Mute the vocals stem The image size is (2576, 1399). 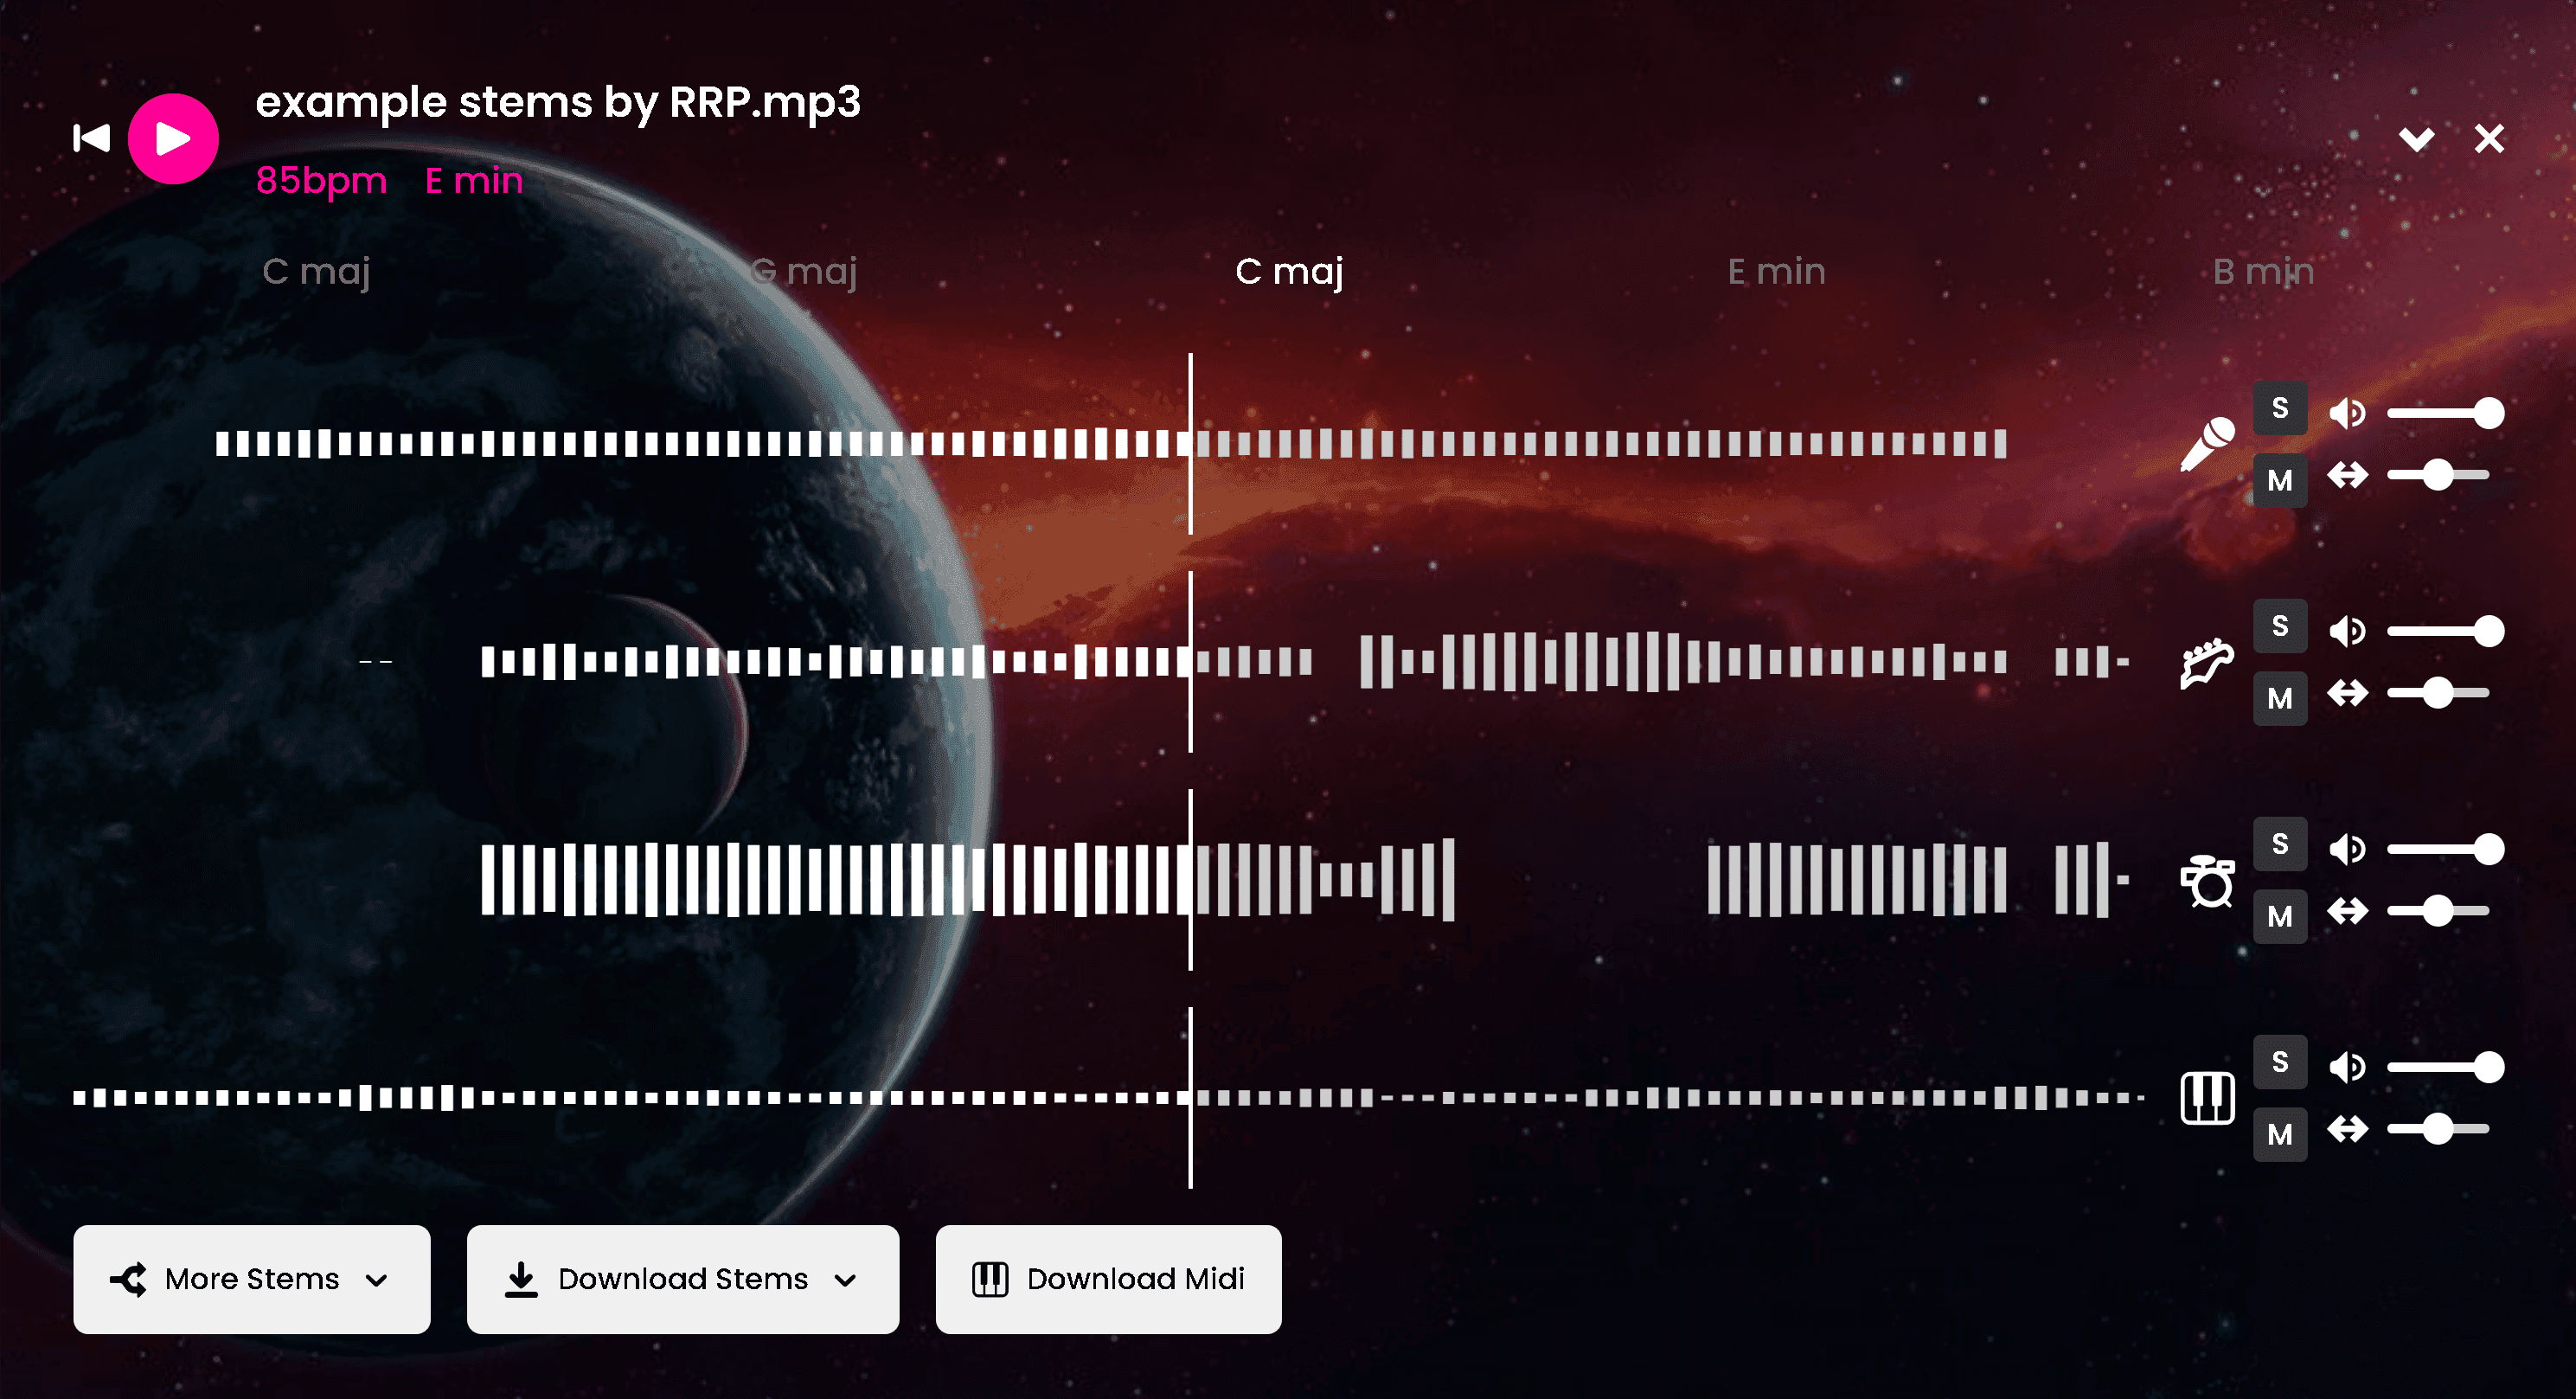tap(2280, 481)
